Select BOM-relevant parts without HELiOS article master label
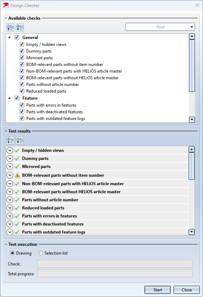Viewport: 203px width, 297px height. 72,78
